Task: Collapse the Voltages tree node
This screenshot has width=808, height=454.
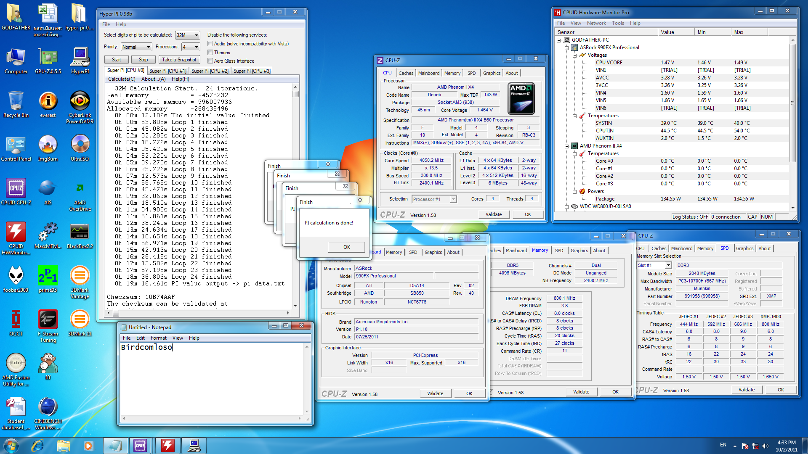Action: (x=574, y=55)
